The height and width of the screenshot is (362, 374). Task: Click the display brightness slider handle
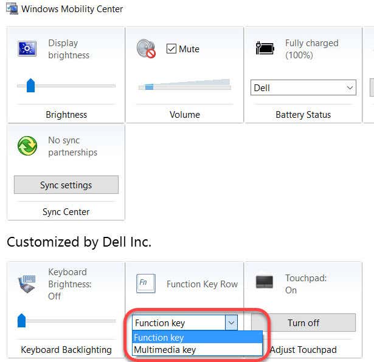[30, 86]
